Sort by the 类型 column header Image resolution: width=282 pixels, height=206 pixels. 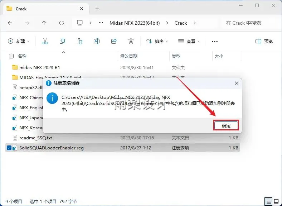pos(176,56)
